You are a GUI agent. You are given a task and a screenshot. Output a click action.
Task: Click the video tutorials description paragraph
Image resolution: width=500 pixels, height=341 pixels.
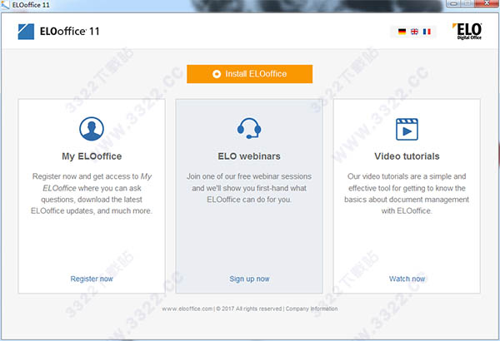[x=407, y=194]
